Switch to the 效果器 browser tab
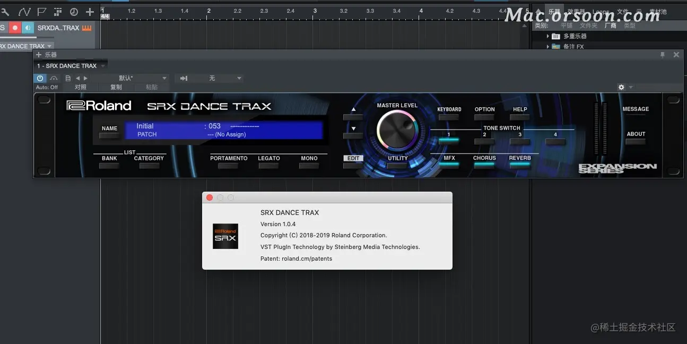687x344 pixels. tap(577, 12)
